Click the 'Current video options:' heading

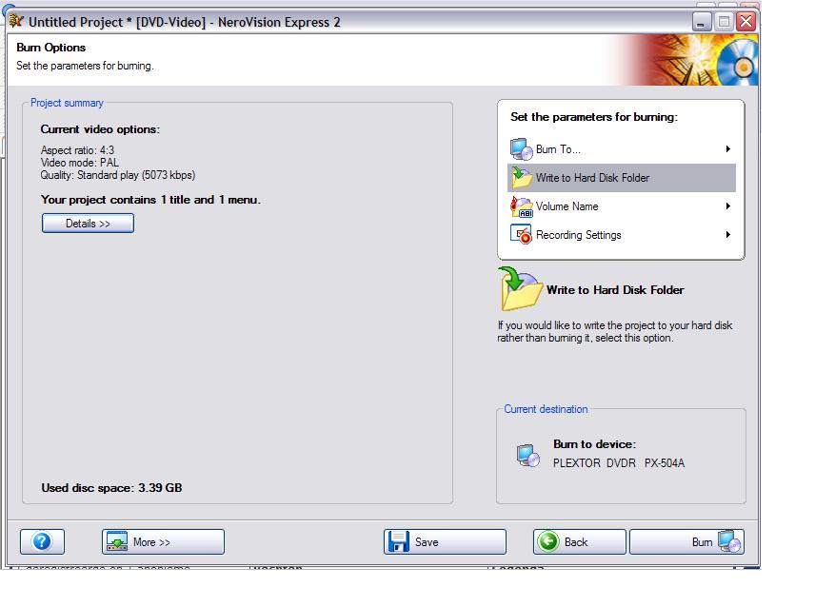click(x=100, y=129)
